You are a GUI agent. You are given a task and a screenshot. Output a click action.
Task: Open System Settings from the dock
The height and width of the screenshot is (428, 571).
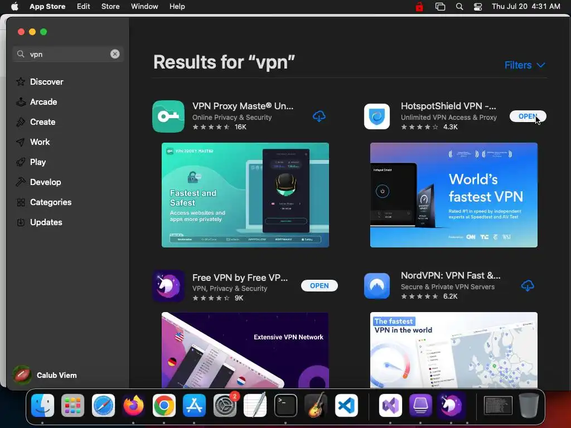pos(225,406)
